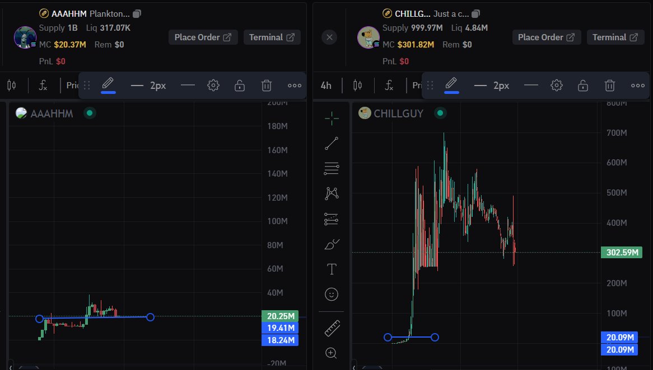
Task: Select the brush drawing tool
Action: coord(332,244)
